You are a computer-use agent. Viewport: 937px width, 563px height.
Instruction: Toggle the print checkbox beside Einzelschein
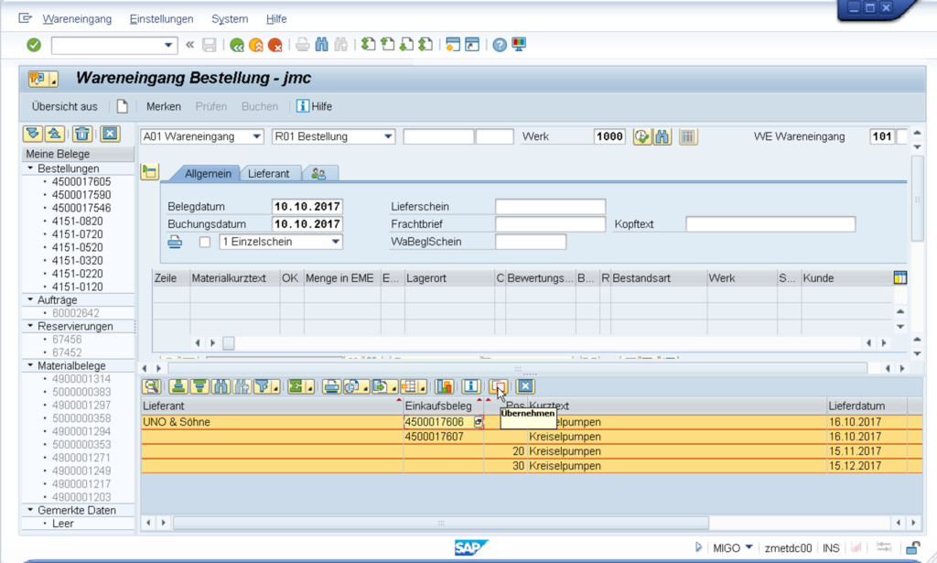205,242
